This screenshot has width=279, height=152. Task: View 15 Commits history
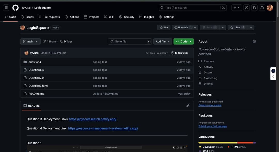(x=179, y=53)
